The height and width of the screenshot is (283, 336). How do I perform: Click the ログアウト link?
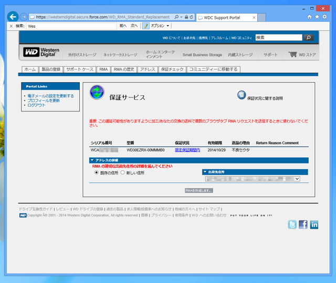(36, 105)
